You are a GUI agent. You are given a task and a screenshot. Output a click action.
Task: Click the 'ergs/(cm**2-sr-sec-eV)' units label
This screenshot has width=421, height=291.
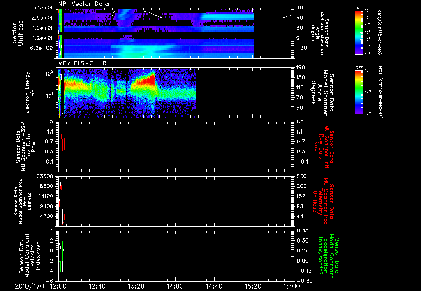380,92
